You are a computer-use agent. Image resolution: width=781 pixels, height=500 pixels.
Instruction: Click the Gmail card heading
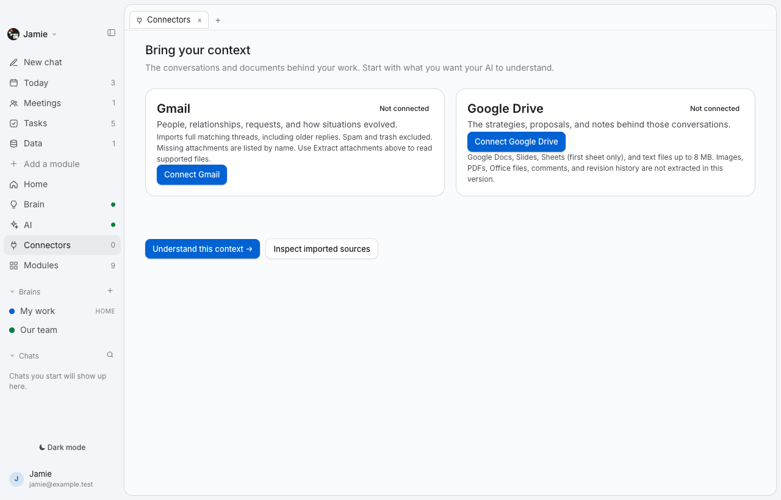coord(174,109)
